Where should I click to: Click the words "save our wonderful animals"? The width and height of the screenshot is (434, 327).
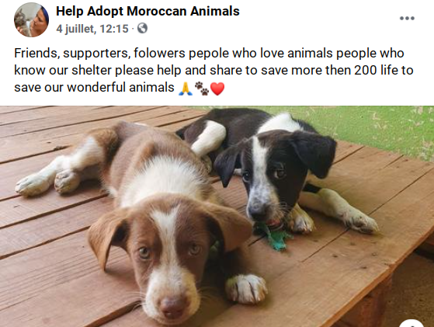pos(94,87)
